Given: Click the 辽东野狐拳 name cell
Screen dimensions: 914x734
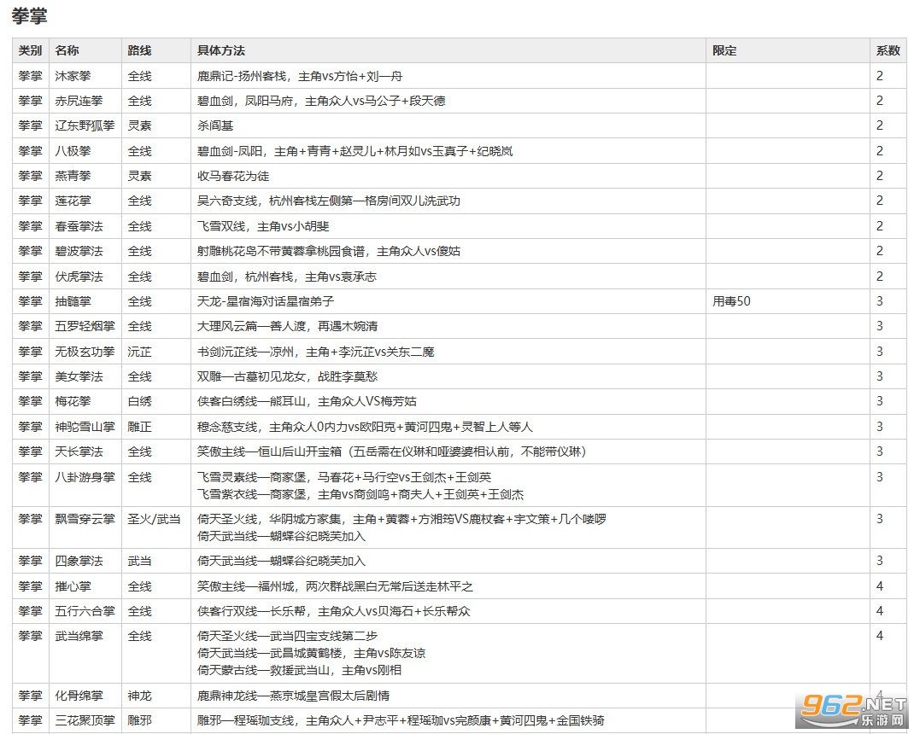Looking at the screenshot, I should 85,125.
